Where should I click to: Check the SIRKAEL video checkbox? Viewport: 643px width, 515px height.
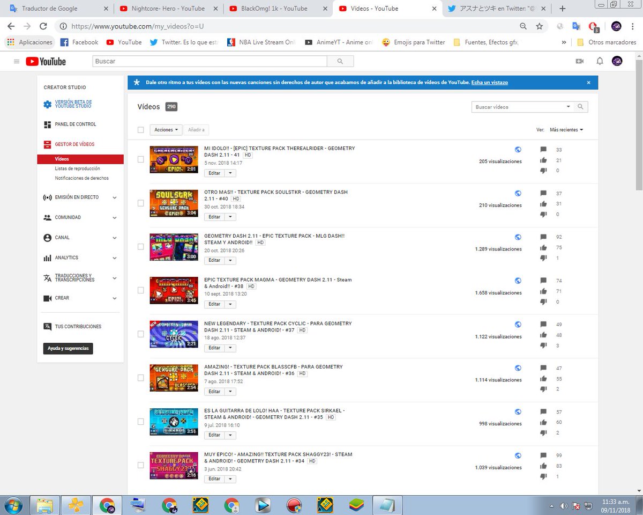pyautogui.click(x=141, y=422)
